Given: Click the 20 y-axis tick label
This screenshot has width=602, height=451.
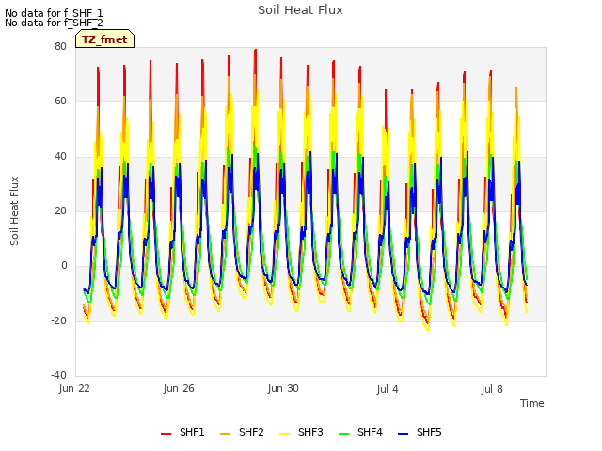Looking at the screenshot, I should pos(60,210).
